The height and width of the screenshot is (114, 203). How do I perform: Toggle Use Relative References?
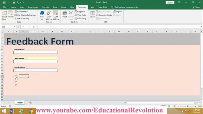pyautogui.click(x=25, y=15)
